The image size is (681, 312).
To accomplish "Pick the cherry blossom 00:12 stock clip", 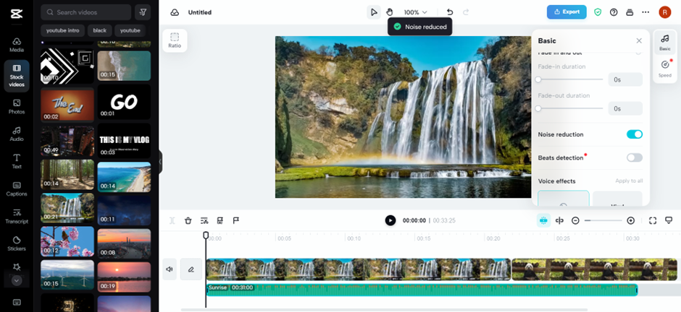I will (67, 241).
